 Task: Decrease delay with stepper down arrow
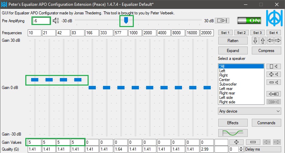point(241,151)
